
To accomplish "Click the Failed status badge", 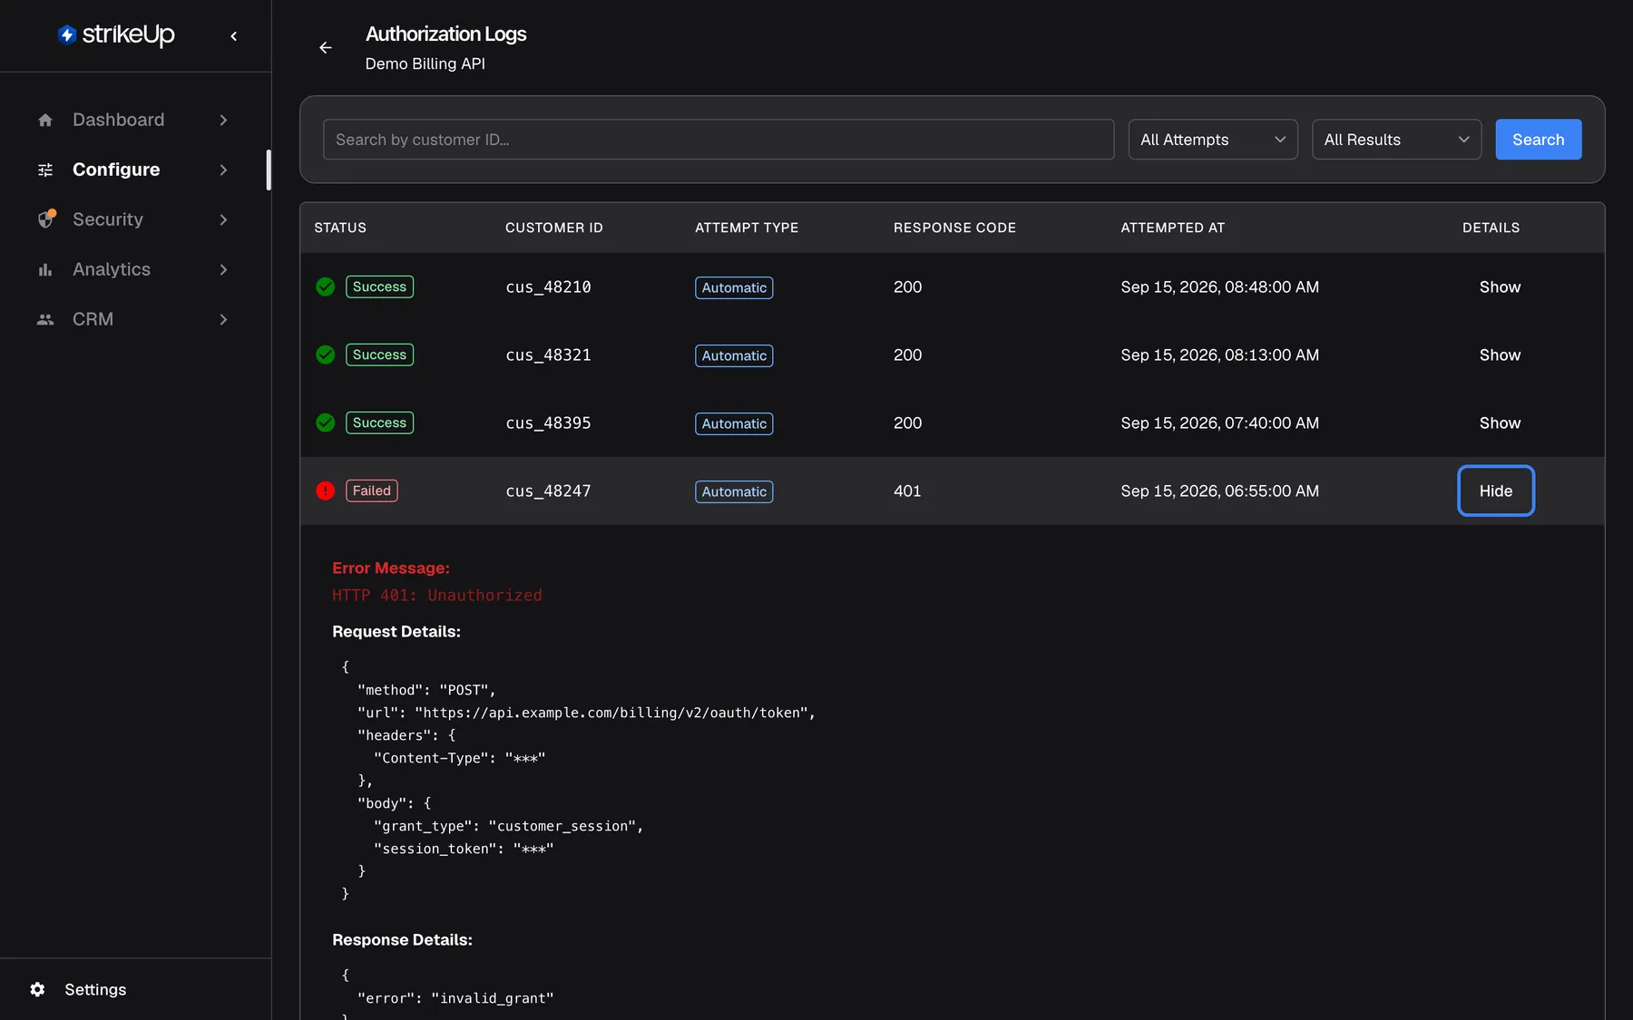I will (x=372, y=491).
